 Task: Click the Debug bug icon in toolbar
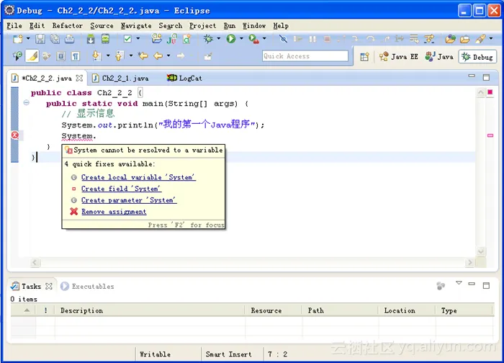[208, 39]
